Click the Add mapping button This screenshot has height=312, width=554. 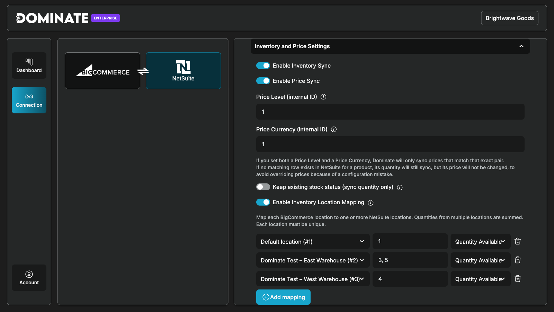click(283, 297)
